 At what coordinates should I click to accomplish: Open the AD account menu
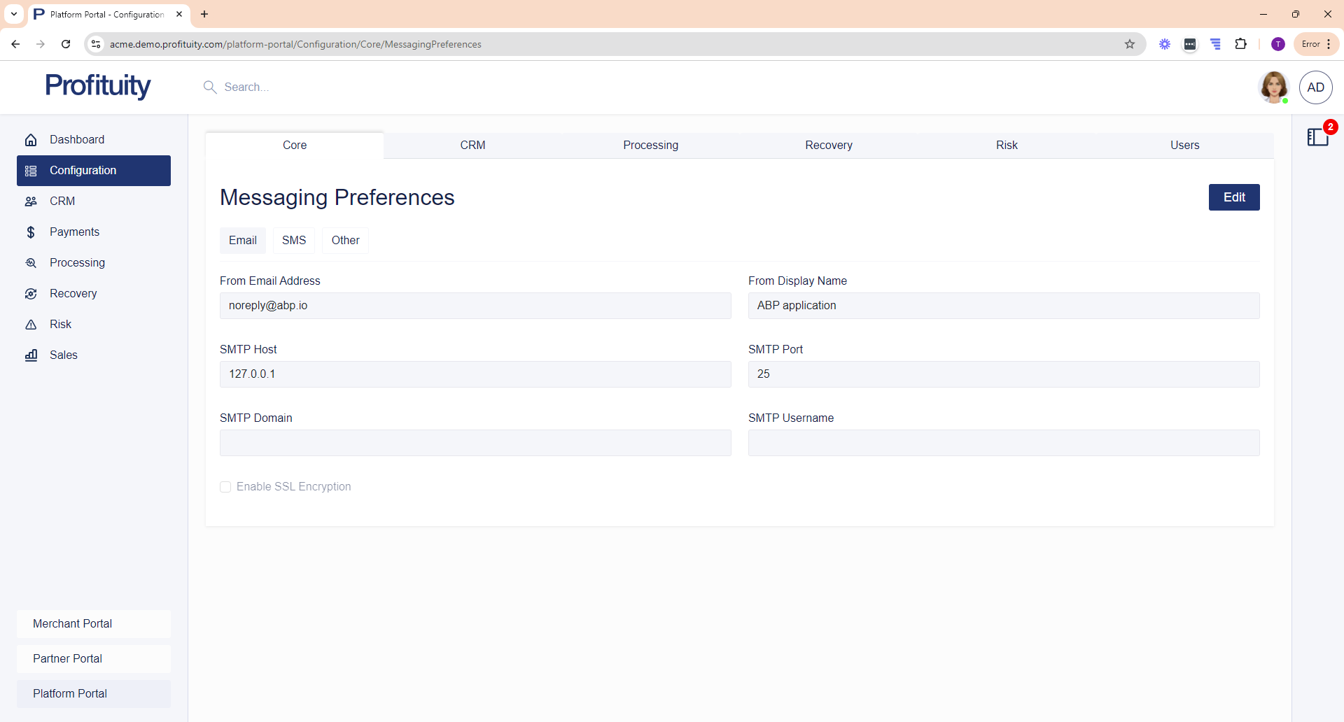point(1315,87)
